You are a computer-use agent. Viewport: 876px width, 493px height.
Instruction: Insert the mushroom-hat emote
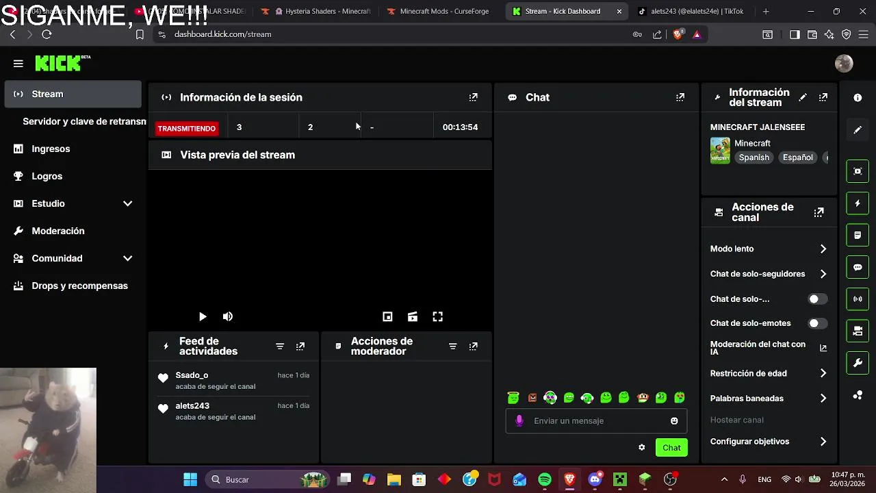point(643,397)
